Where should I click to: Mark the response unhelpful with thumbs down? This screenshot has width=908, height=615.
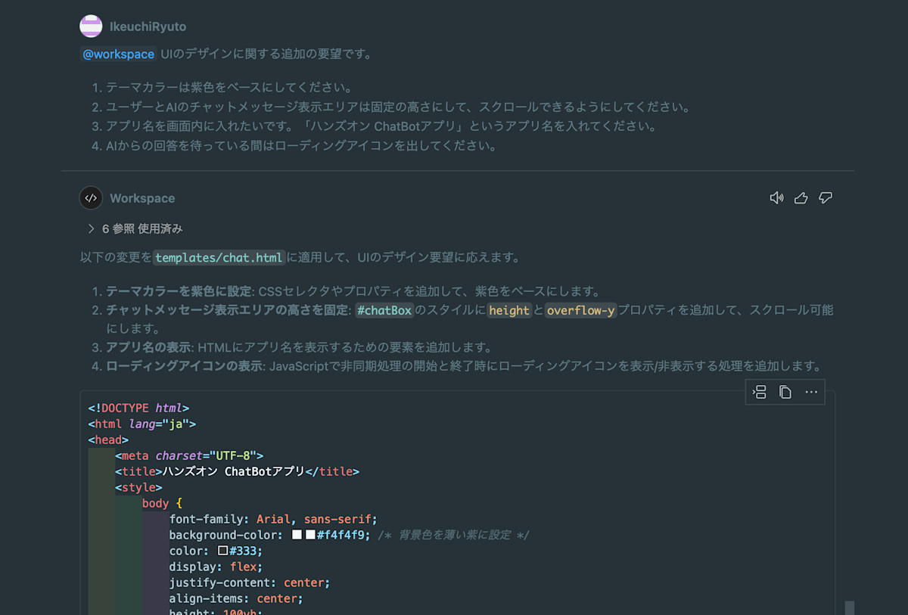click(x=826, y=198)
